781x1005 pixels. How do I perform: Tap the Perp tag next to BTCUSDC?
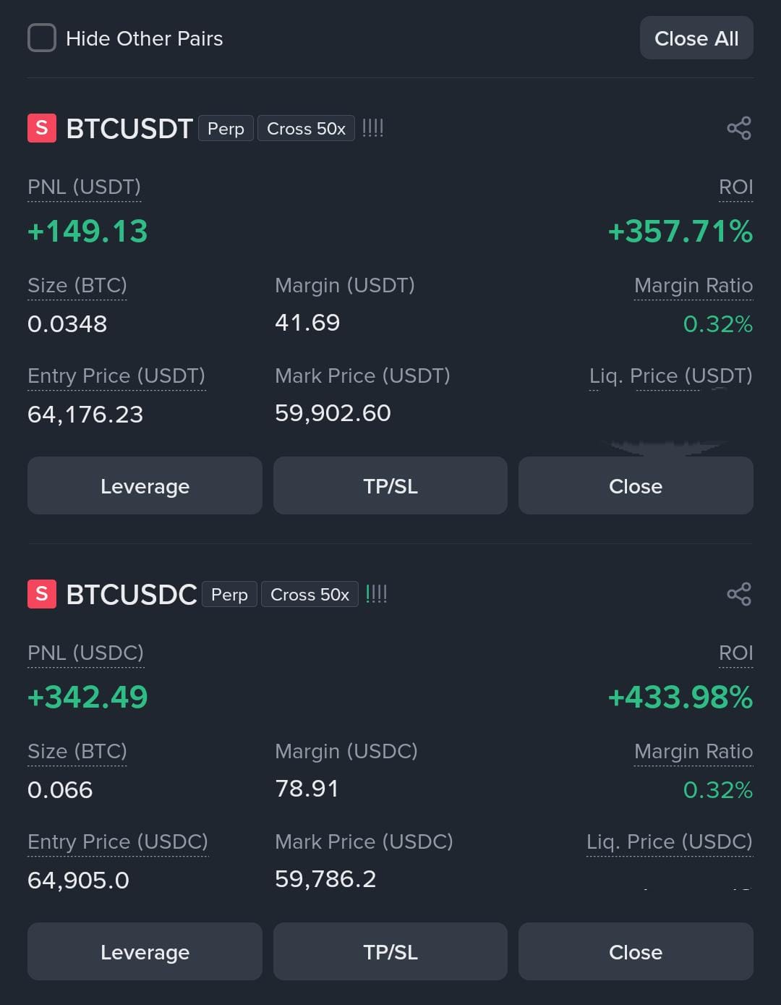pos(229,595)
